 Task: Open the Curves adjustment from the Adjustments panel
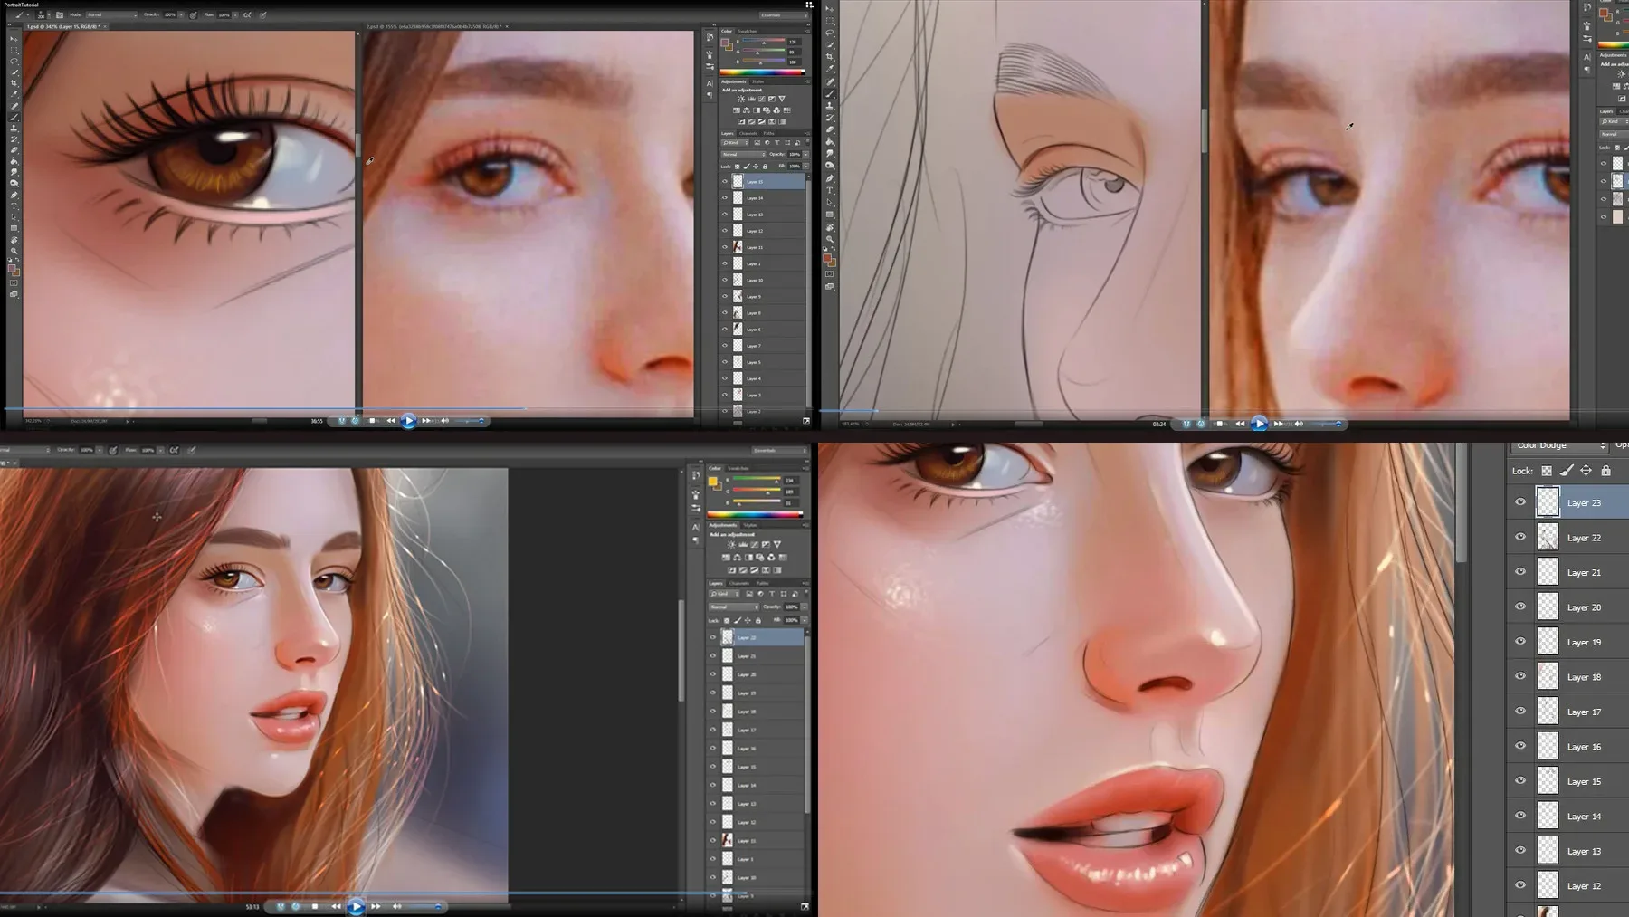tap(762, 98)
